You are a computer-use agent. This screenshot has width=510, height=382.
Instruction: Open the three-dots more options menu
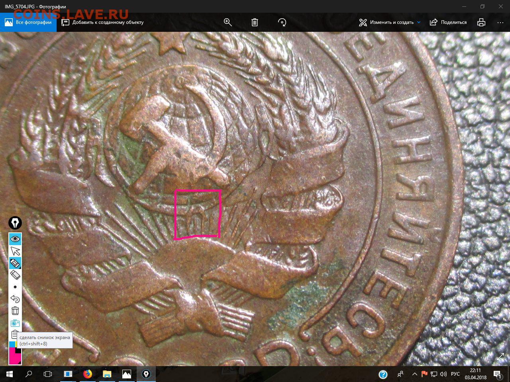click(500, 23)
